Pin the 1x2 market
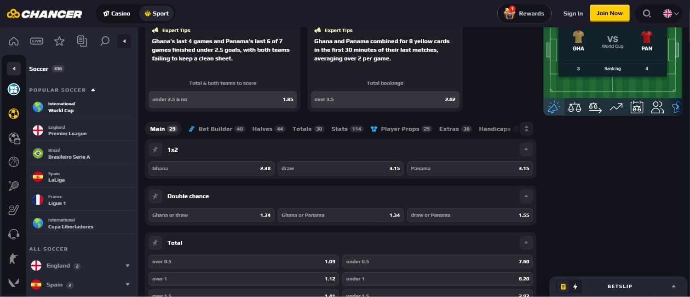690x297 pixels. pyautogui.click(x=155, y=149)
